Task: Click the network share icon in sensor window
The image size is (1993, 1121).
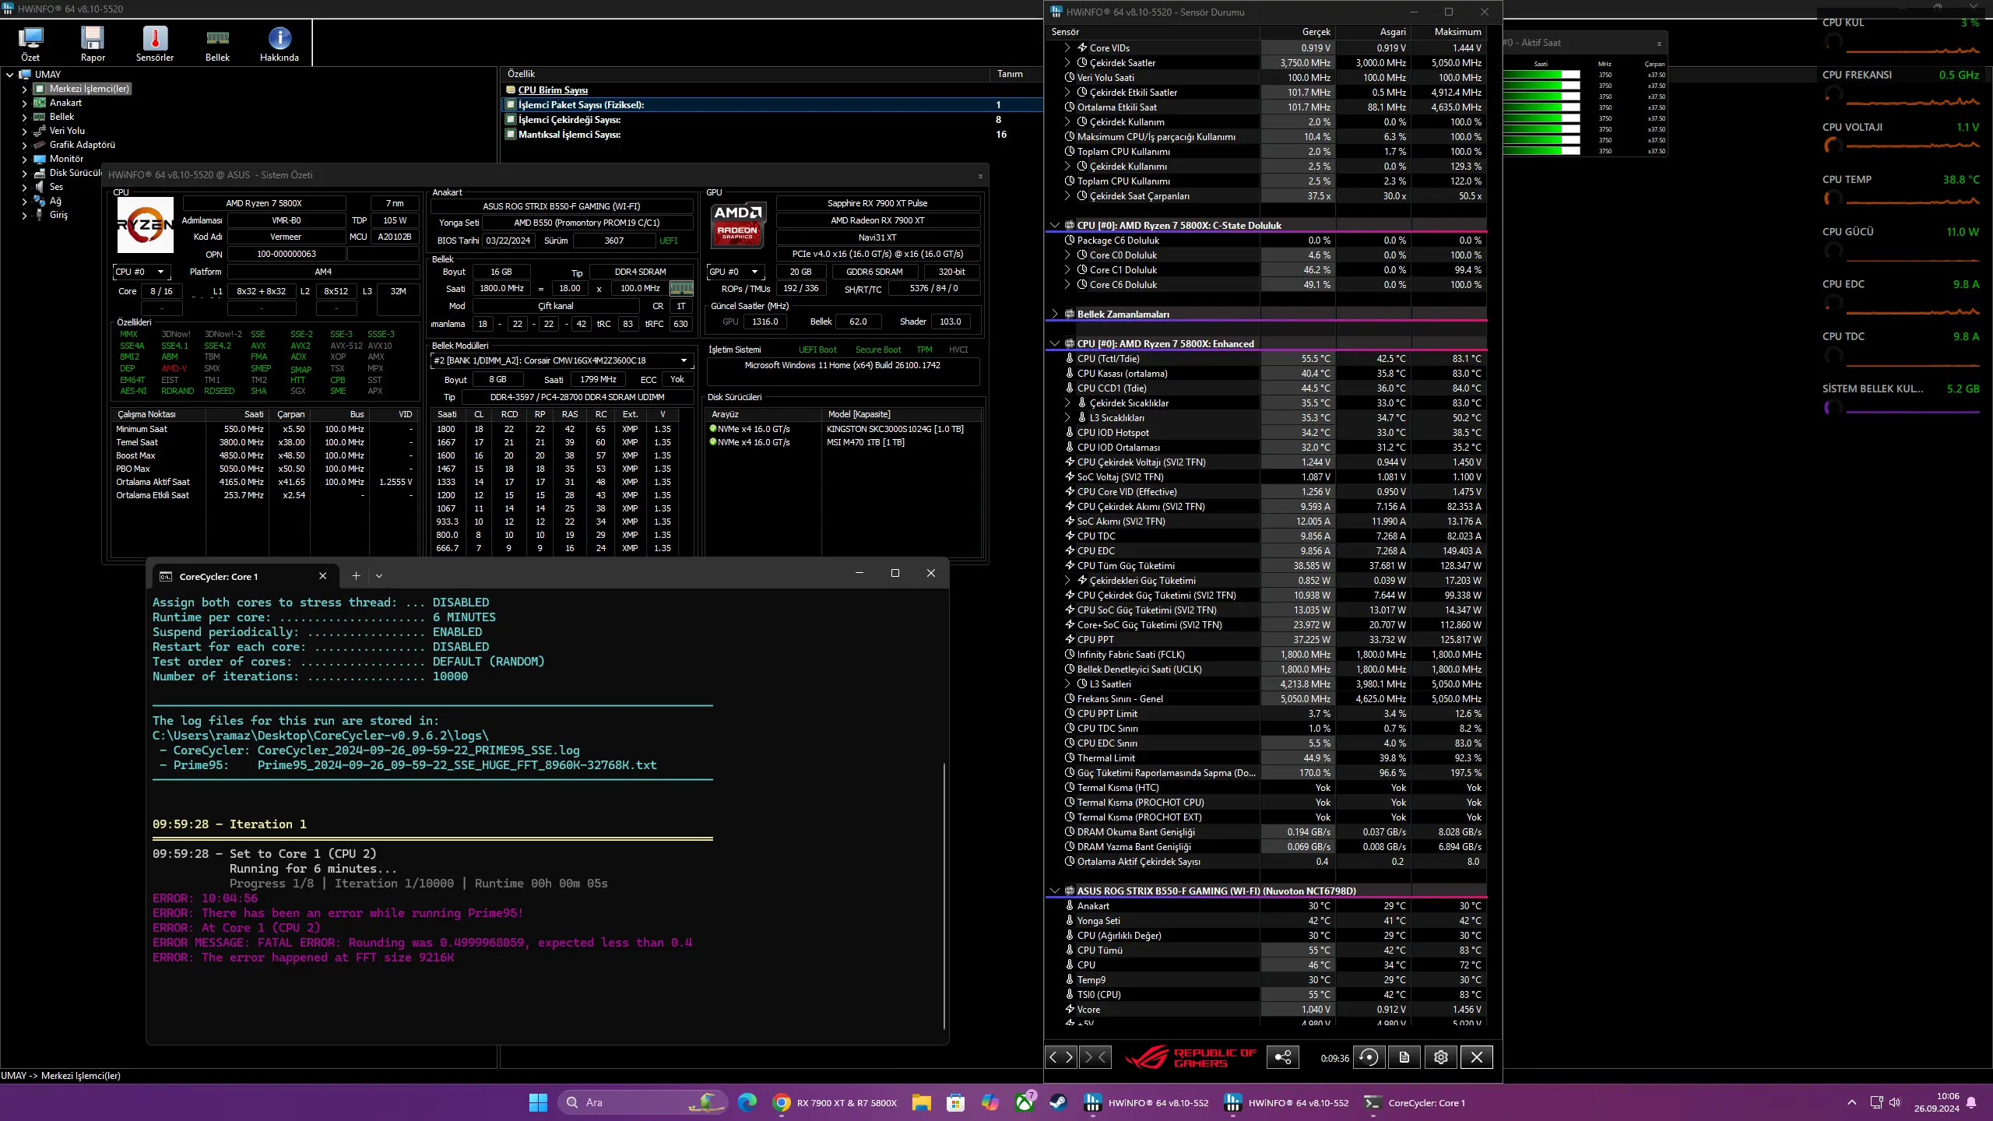Action: (1283, 1056)
